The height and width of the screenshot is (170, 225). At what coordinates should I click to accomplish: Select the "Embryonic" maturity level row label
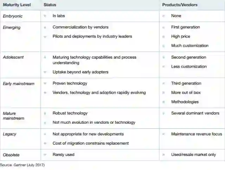tap(13, 16)
